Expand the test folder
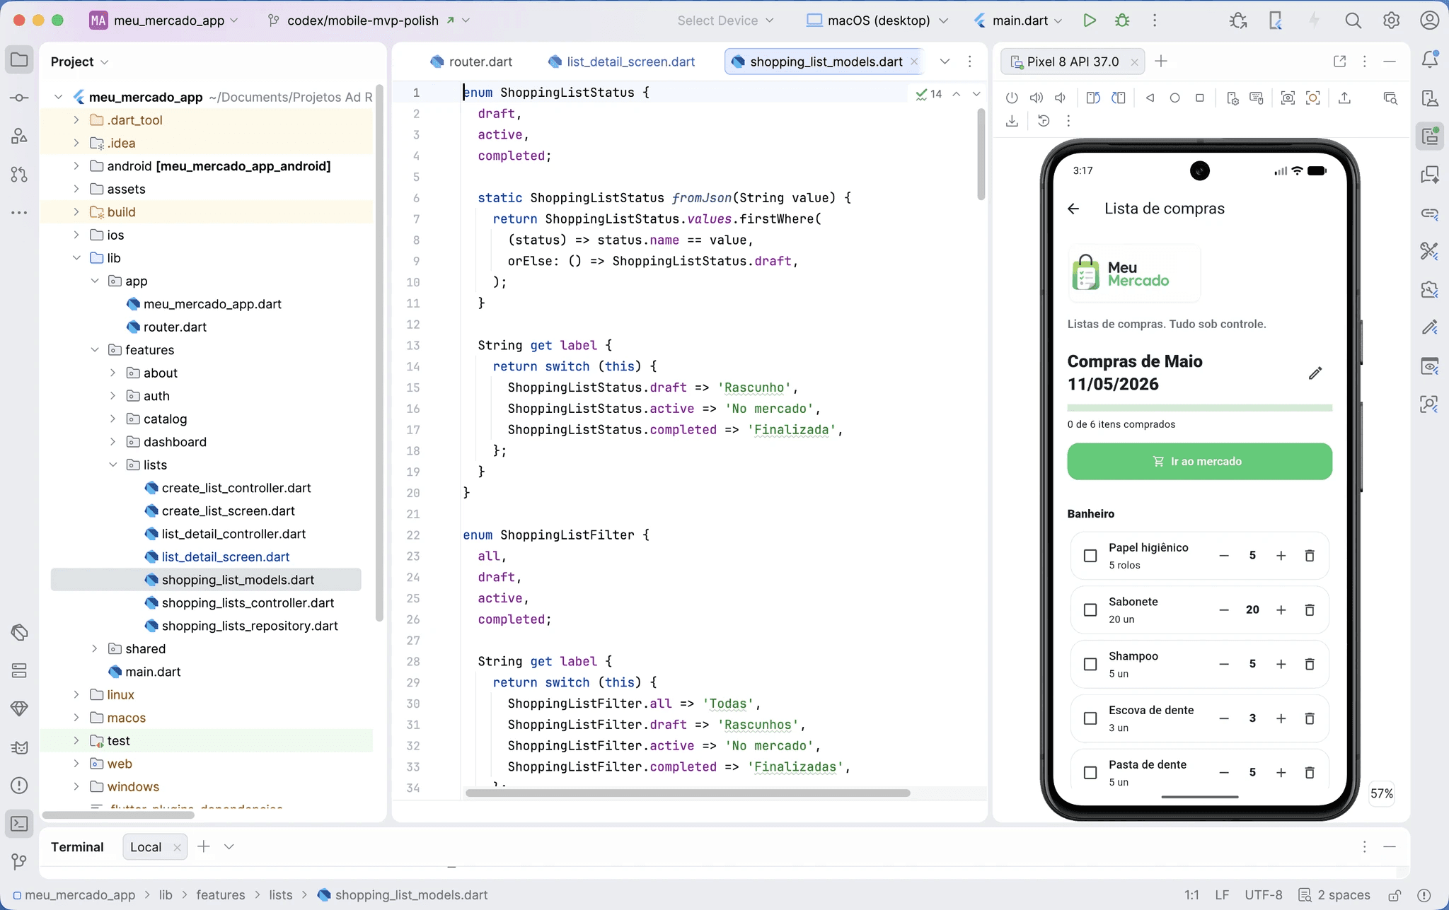The height and width of the screenshot is (910, 1449). click(76, 741)
